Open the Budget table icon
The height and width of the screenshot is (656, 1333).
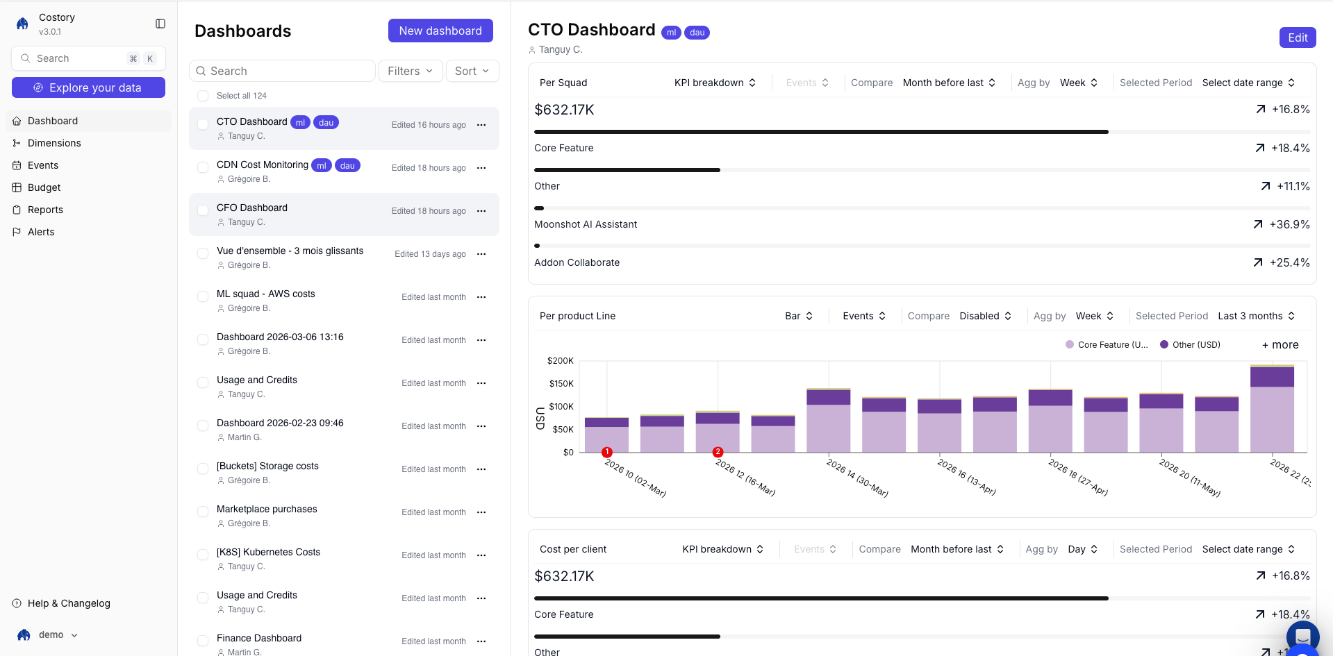click(17, 187)
